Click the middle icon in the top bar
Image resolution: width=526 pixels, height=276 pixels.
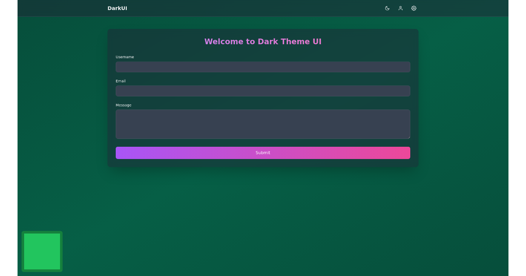pos(400,8)
